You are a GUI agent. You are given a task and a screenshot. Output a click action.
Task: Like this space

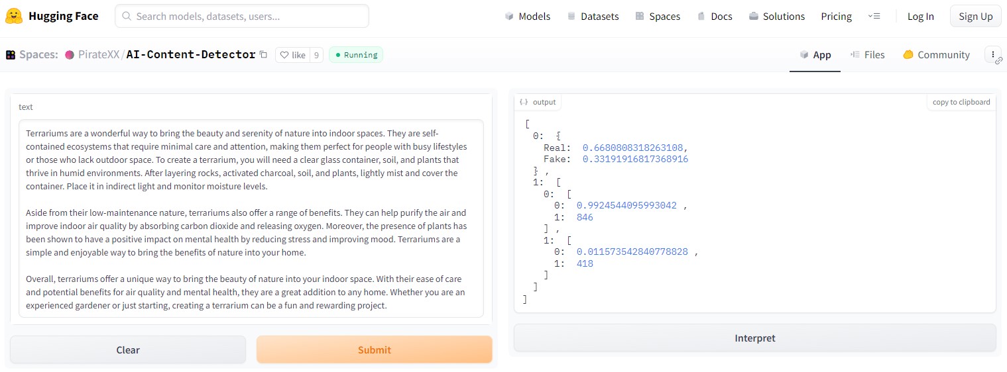(x=292, y=55)
